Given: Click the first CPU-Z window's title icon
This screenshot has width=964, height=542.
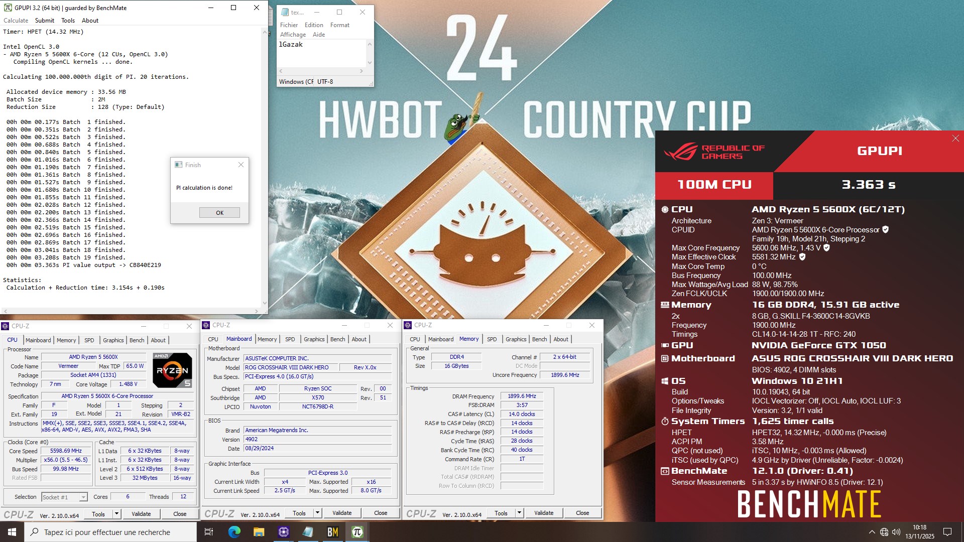Looking at the screenshot, I should (6, 326).
